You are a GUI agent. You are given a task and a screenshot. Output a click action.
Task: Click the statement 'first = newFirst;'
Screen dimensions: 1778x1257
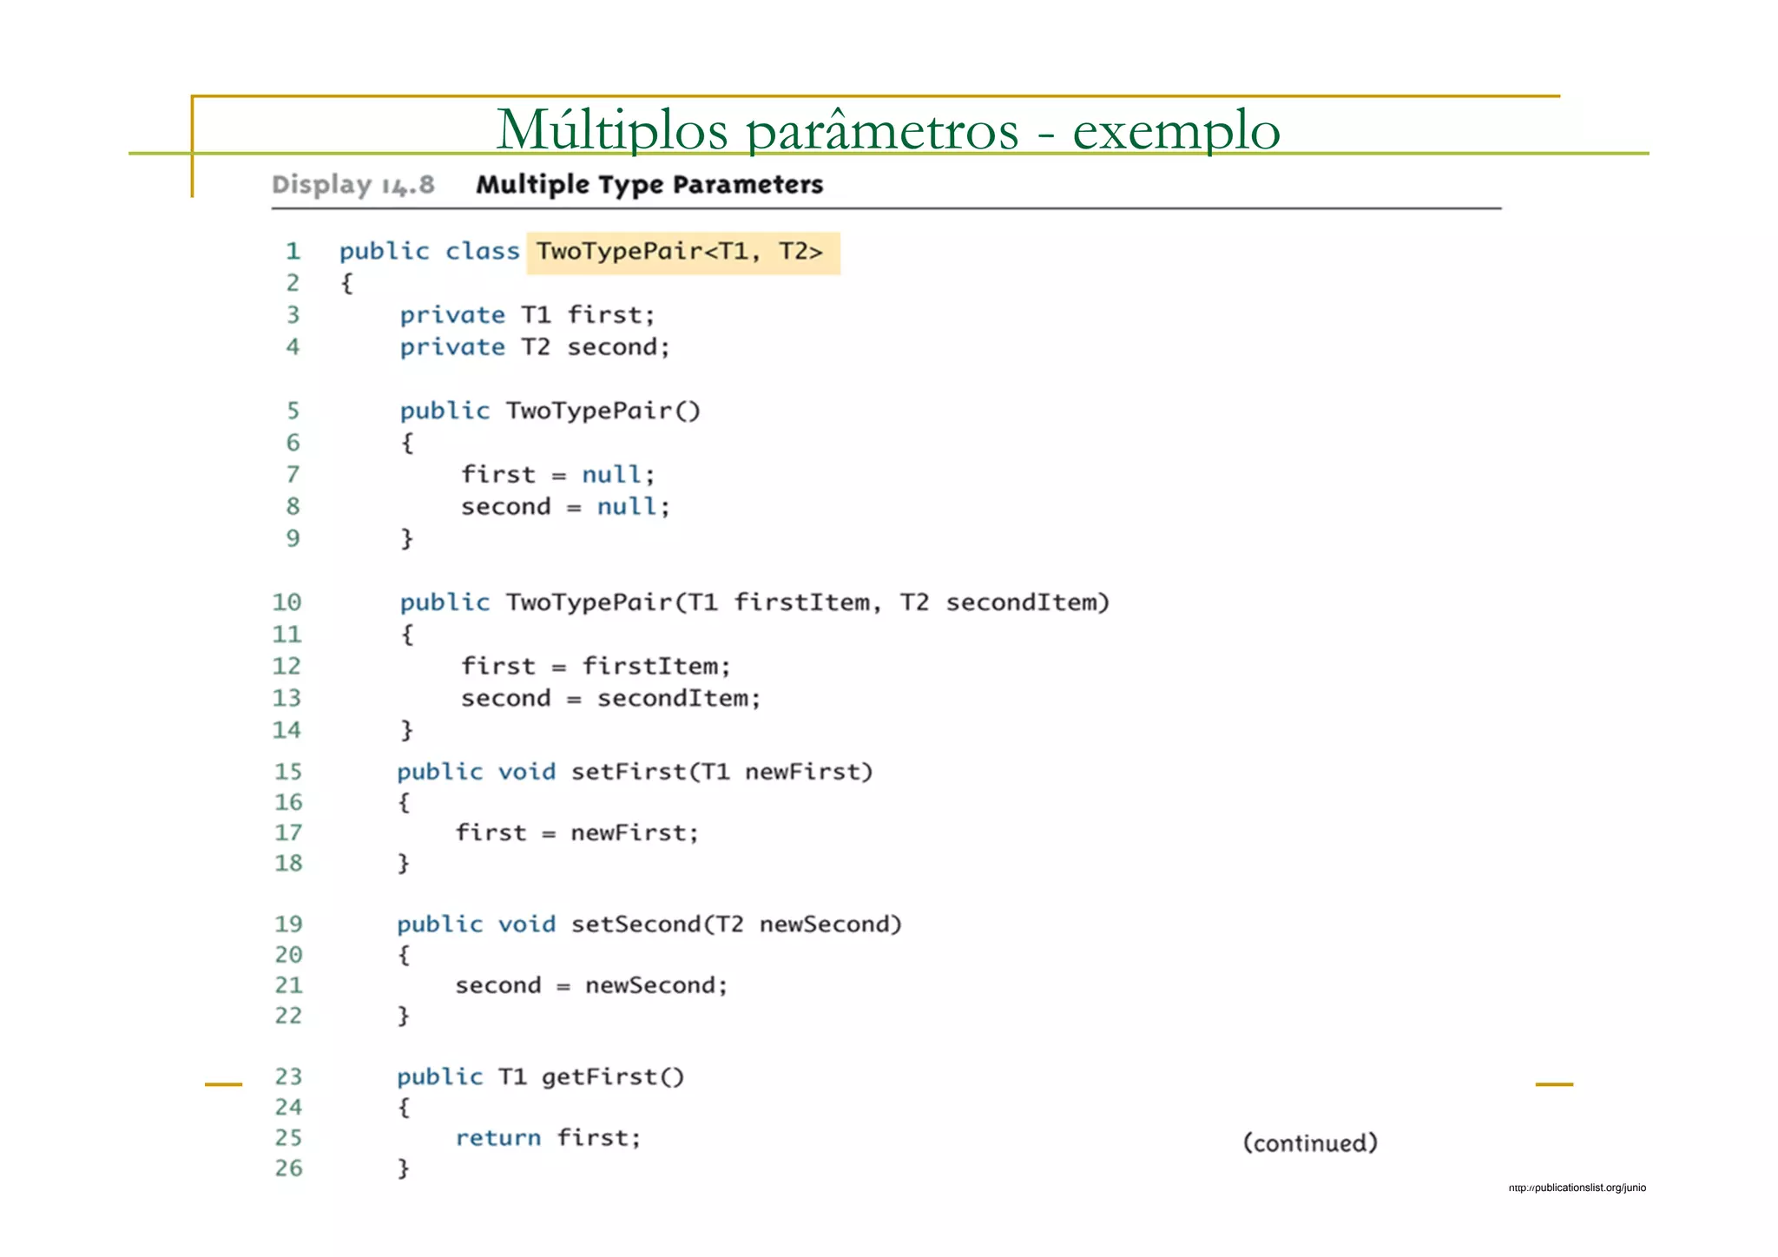pos(577,833)
